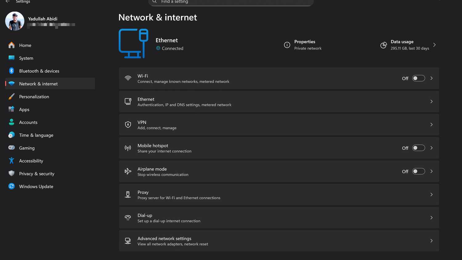The image size is (462, 260).
Task: Turn on the Wi-Fi toggle
Action: (x=418, y=78)
